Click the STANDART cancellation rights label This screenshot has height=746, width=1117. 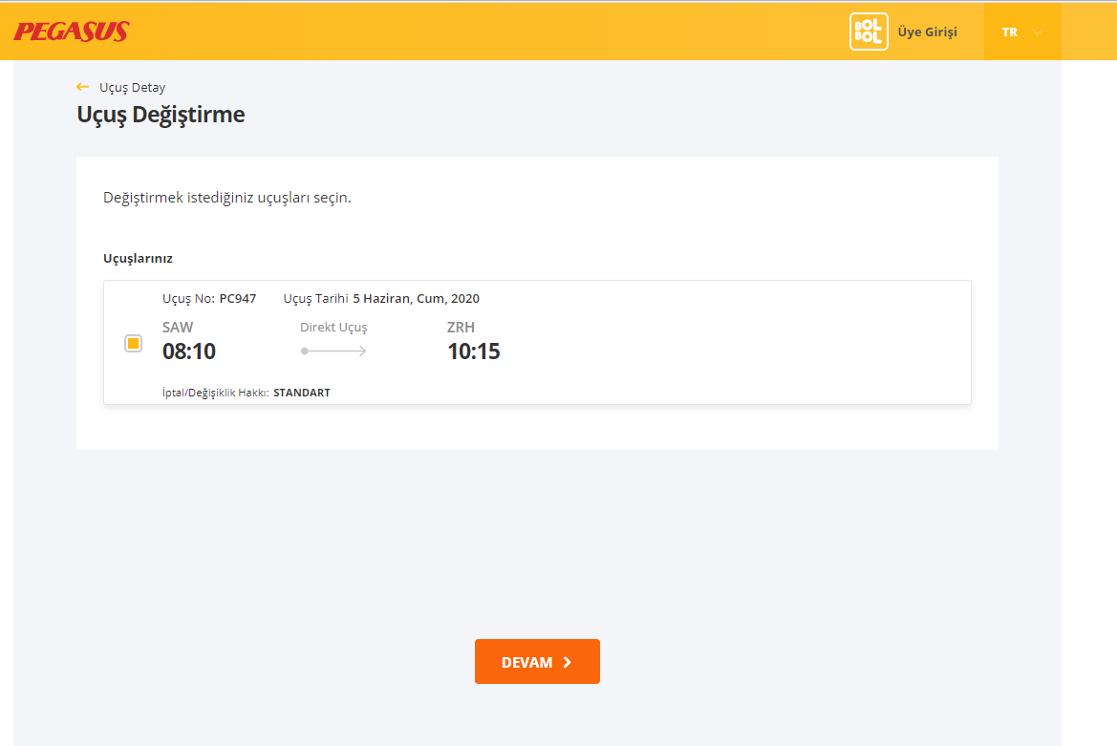tap(302, 393)
